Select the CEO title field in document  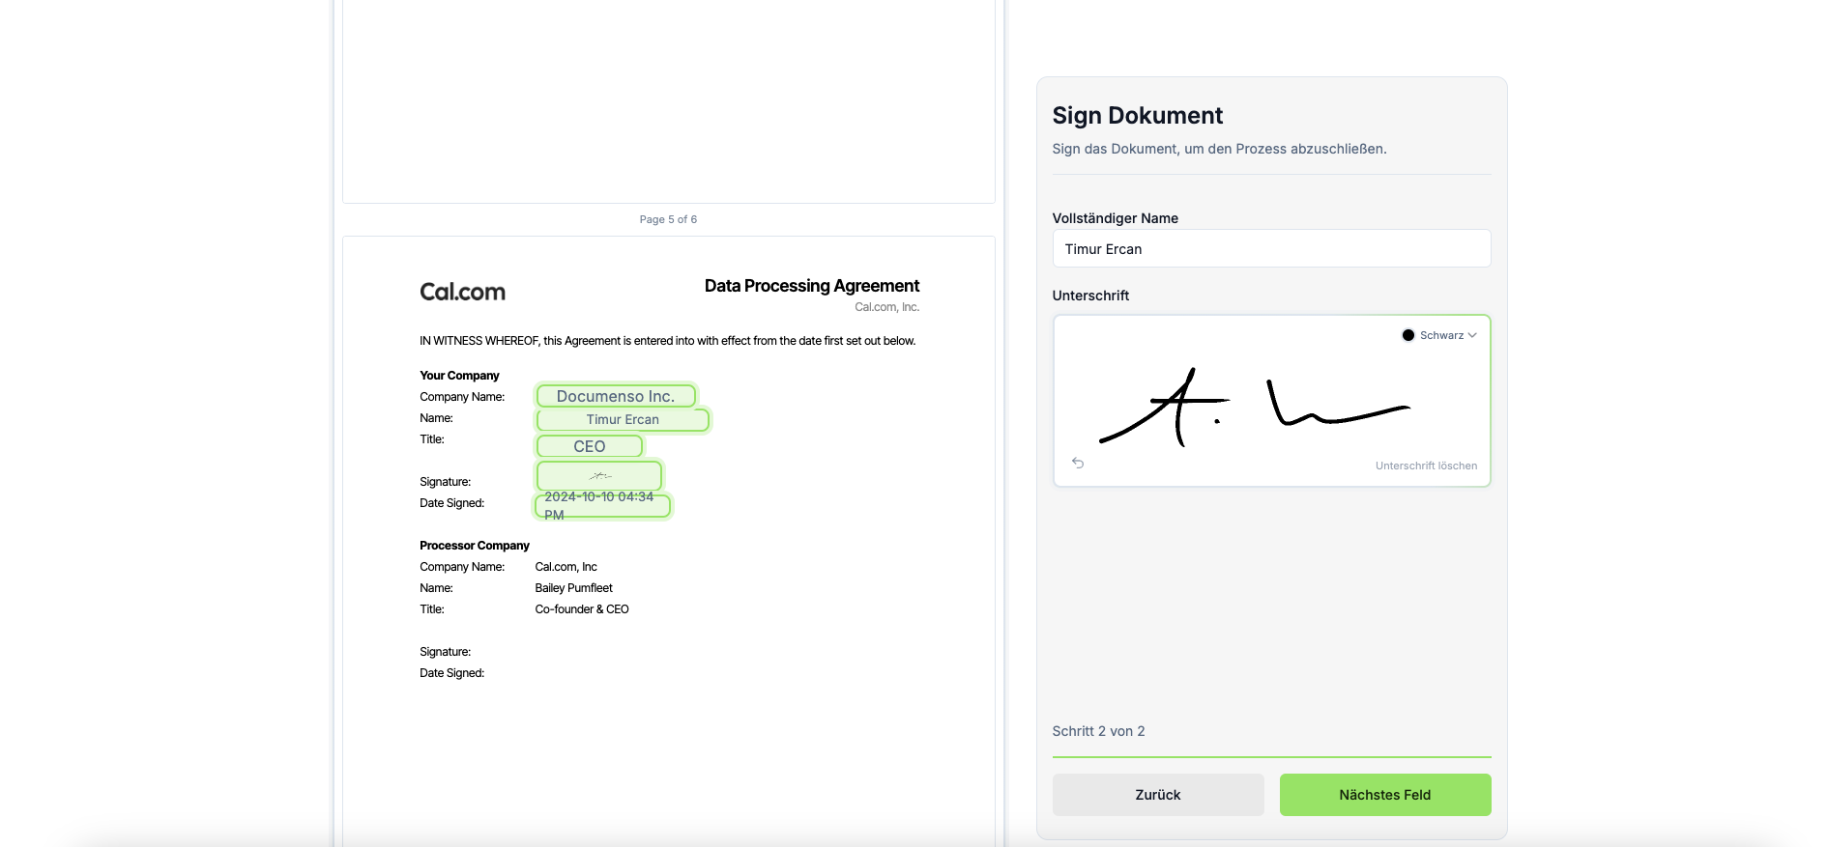click(x=589, y=446)
